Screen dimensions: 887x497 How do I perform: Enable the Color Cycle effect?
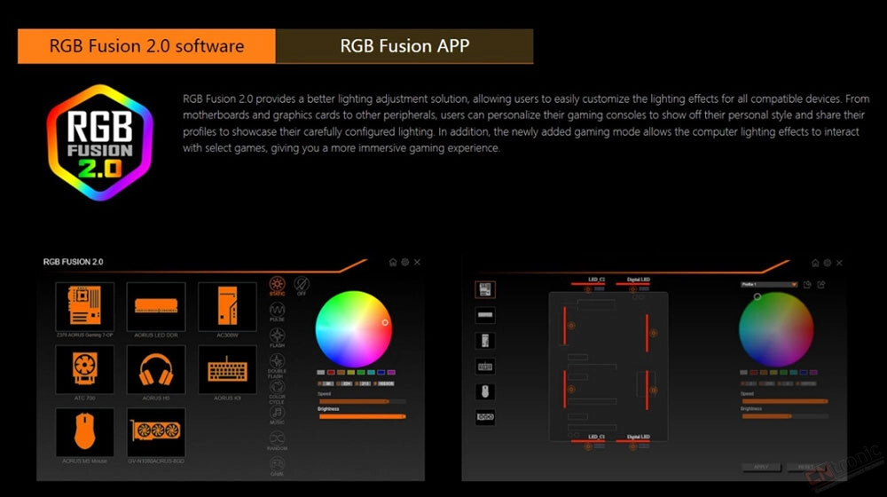(x=277, y=387)
